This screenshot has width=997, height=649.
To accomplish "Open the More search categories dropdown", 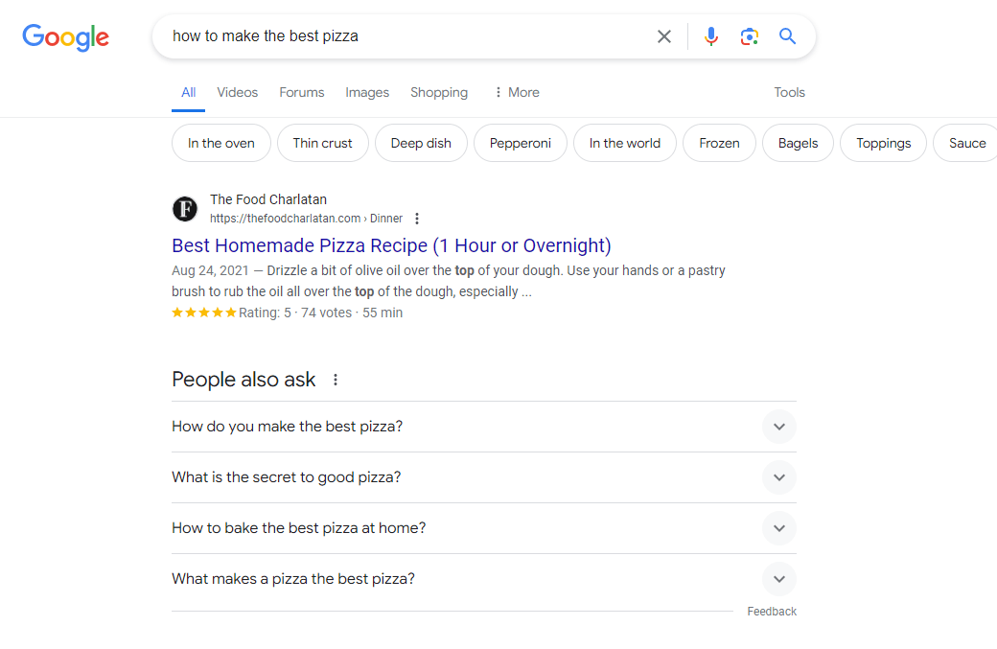I will pos(517,92).
